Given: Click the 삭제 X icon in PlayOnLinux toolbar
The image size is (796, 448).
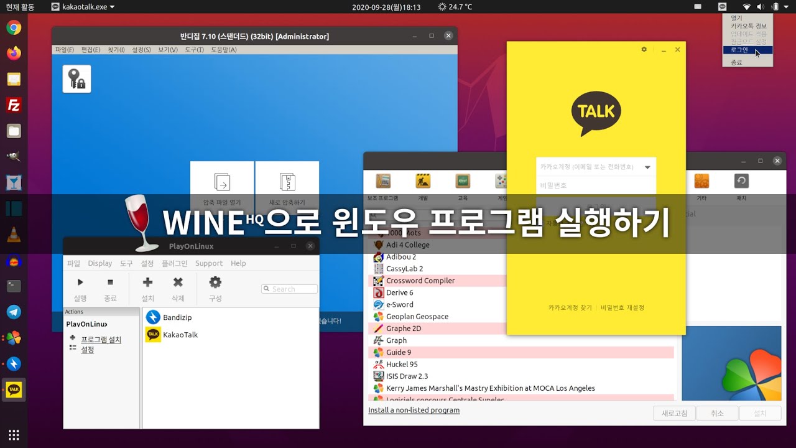Looking at the screenshot, I should (x=178, y=282).
